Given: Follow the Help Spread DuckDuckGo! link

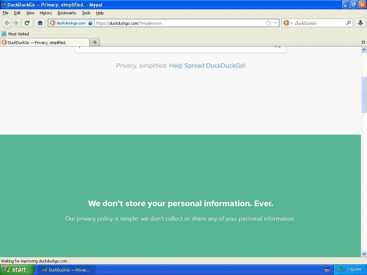Looking at the screenshot, I should tap(207, 66).
